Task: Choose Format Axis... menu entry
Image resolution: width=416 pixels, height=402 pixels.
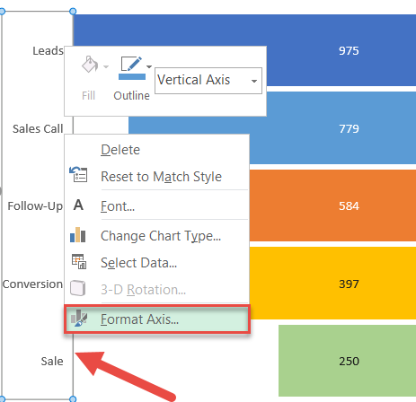Action: [x=157, y=319]
